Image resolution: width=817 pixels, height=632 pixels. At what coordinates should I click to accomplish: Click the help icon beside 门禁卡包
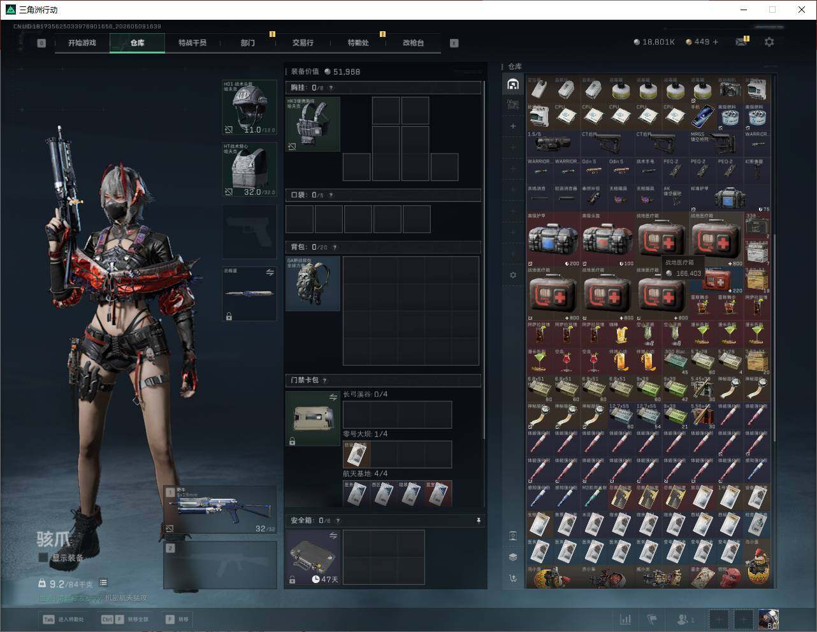pyautogui.click(x=324, y=380)
